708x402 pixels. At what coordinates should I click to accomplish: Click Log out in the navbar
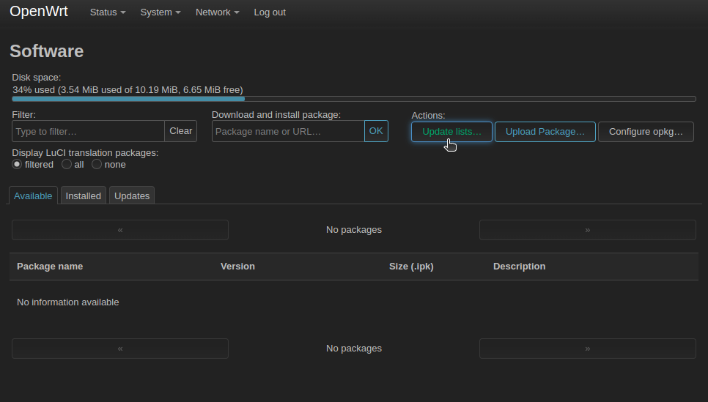270,12
